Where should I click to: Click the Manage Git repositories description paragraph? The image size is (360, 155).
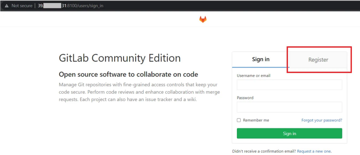pyautogui.click(x=139, y=92)
